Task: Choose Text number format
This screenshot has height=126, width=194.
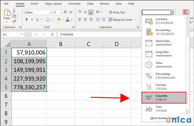Action: [164, 109]
